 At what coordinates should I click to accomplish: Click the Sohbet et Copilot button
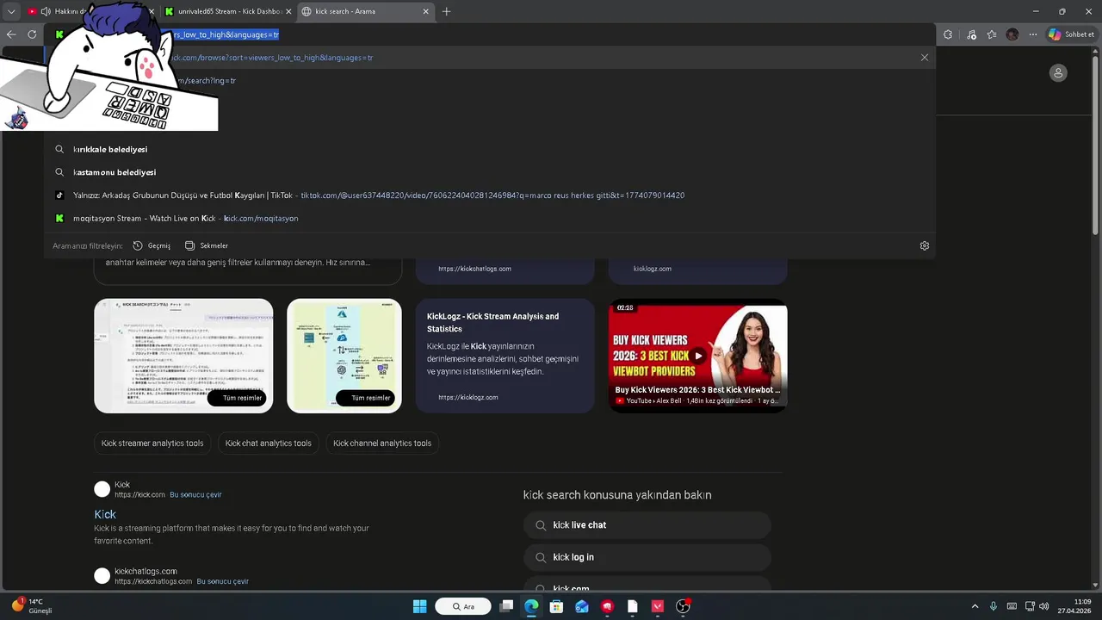[x=1070, y=34]
